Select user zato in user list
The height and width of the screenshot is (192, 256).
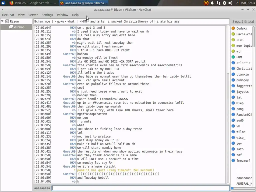click(240, 149)
